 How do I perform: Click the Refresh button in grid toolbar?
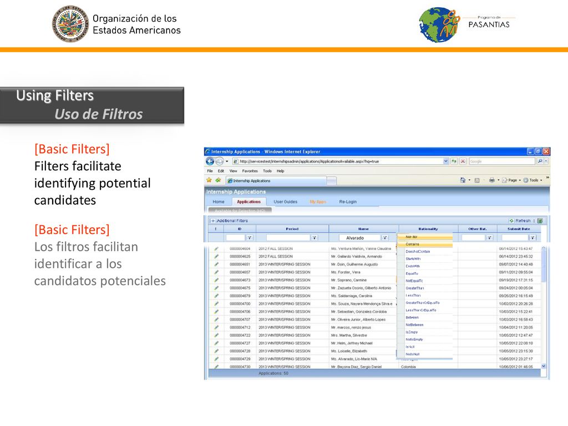click(x=520, y=221)
